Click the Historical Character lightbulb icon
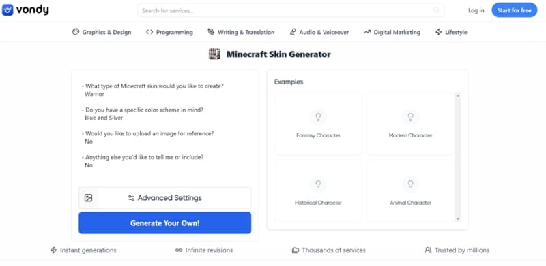This screenshot has height=266, width=546. click(x=318, y=184)
